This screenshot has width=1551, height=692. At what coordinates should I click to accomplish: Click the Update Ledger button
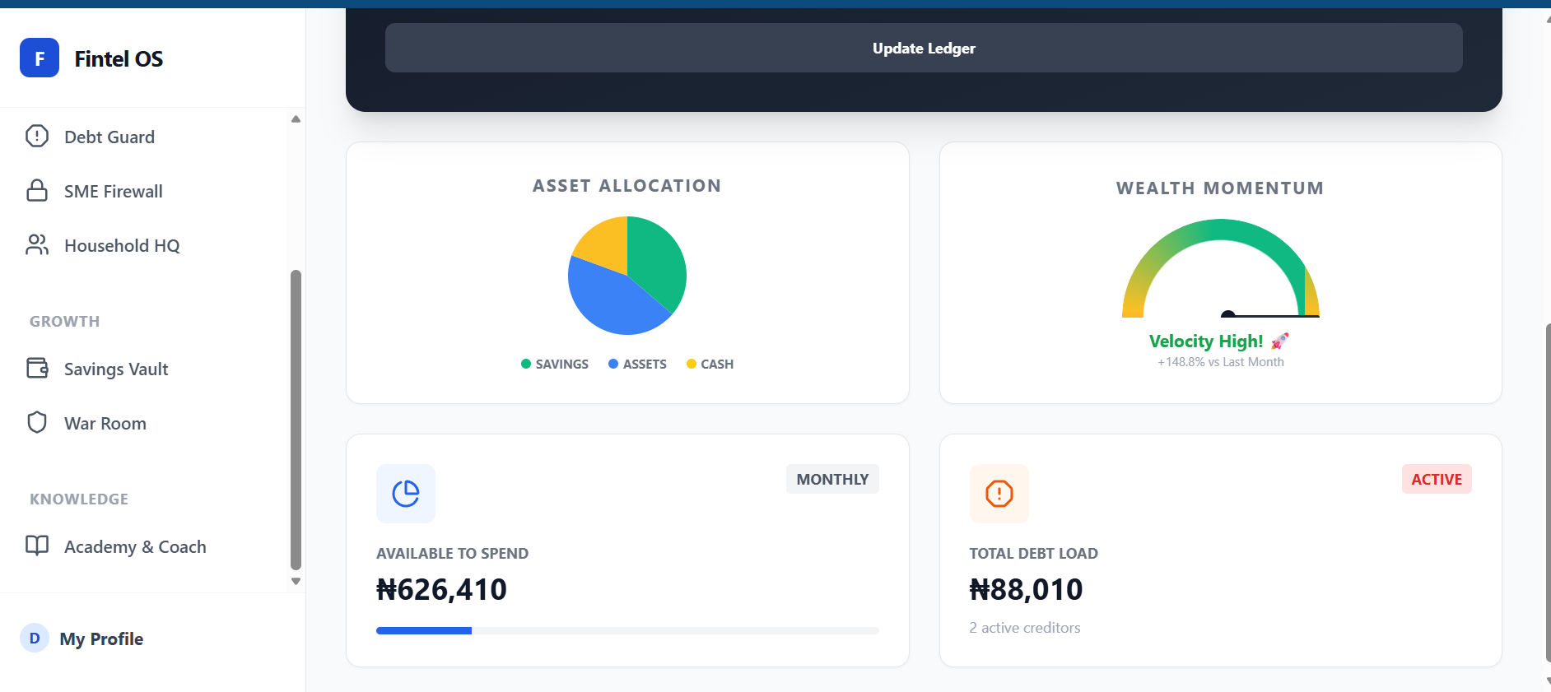point(924,48)
